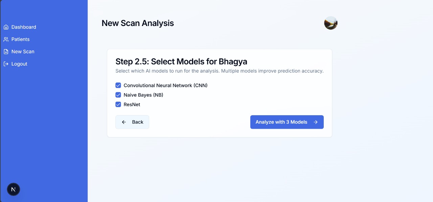The width and height of the screenshot is (433, 202).
Task: Click Analyze with 3 Models
Action: (x=281, y=122)
